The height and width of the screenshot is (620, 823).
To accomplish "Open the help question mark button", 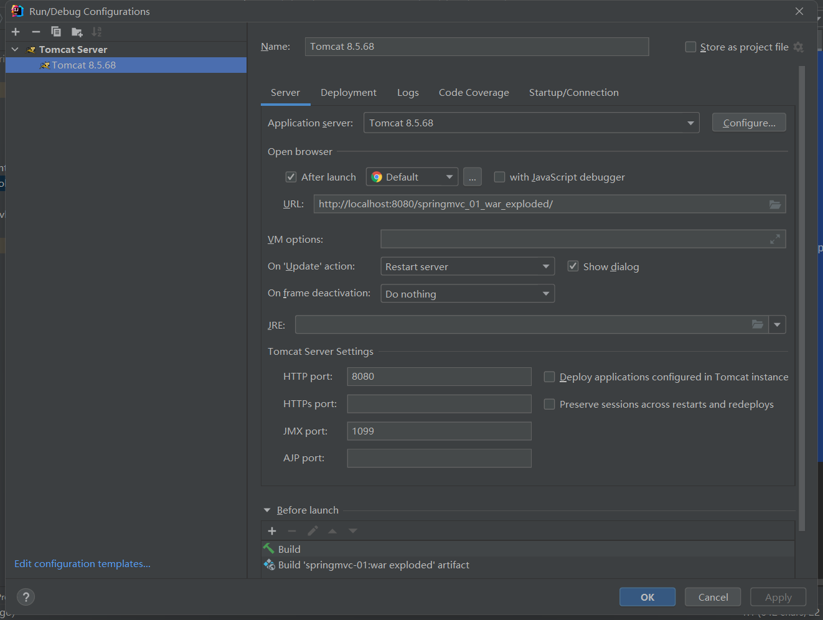I will coord(26,598).
